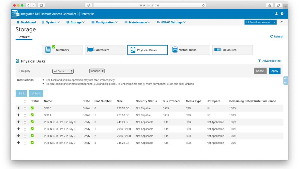Pin the menu with the pushpin icon
Screen dimensions: 299x169
pyautogui.click(x=281, y=22)
